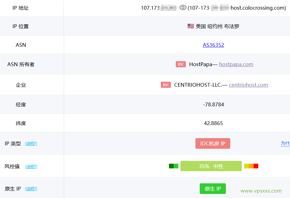
Task: Click the 原生 IP row label
Action: [x=12, y=189]
